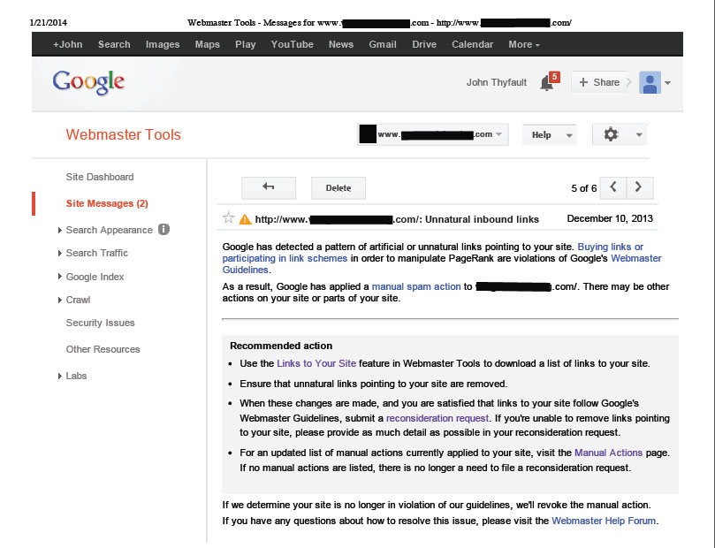Click the Webmaster Tools heading
Screen dimensions: 715x548
pos(124,134)
